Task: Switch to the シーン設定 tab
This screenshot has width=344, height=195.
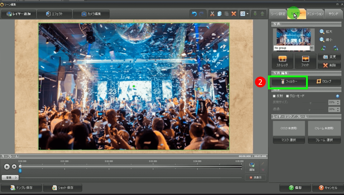Action: pyautogui.click(x=278, y=14)
